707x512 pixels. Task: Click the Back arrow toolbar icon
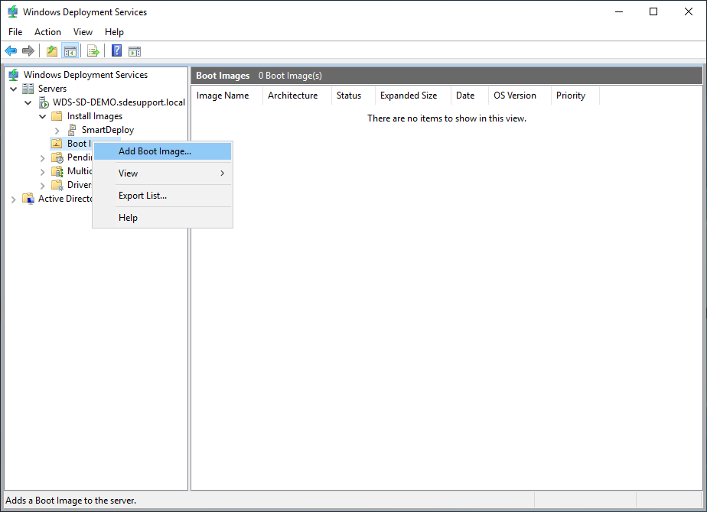click(11, 51)
